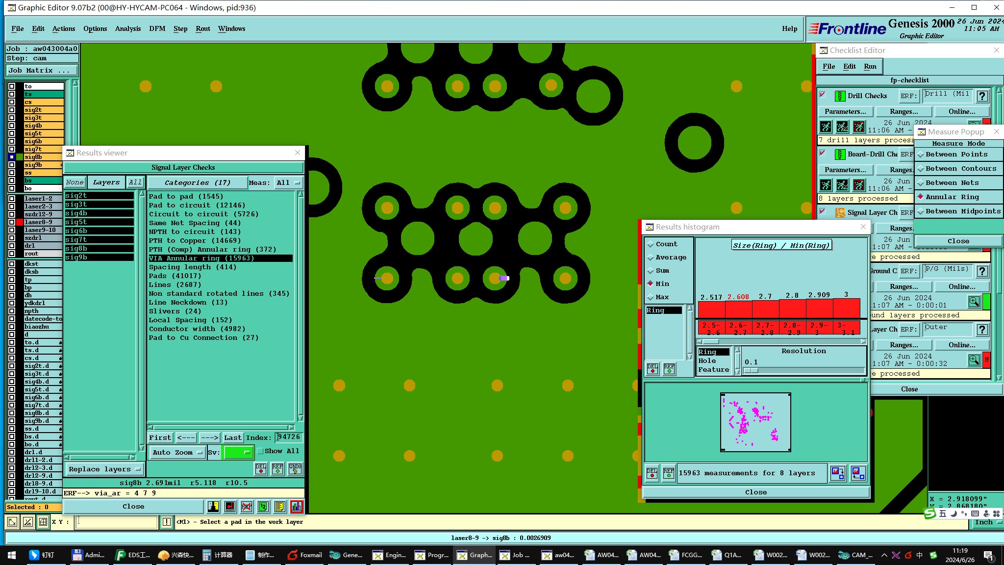Open the histogram icon in Results viewer

pos(296,507)
